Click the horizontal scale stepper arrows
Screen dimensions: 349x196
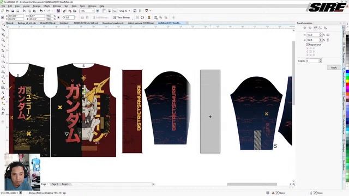click(321, 35)
